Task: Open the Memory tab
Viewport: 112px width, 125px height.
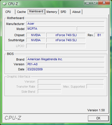Action: pos(52,12)
